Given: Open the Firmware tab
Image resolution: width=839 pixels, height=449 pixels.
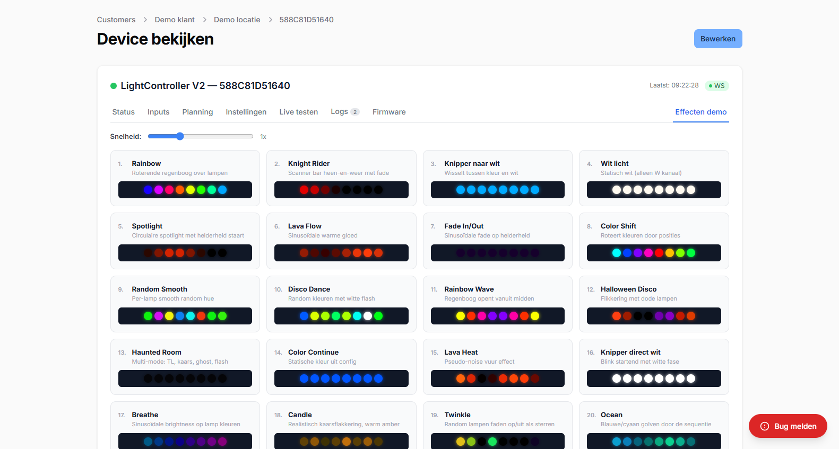Looking at the screenshot, I should tap(389, 112).
